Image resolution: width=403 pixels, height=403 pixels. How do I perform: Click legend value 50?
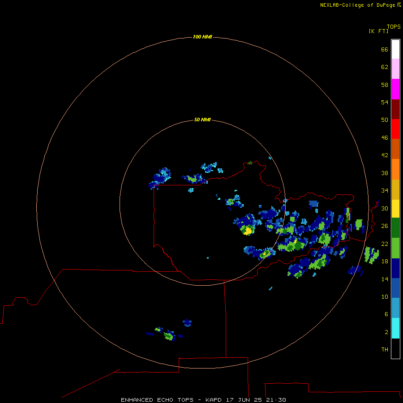click(385, 120)
